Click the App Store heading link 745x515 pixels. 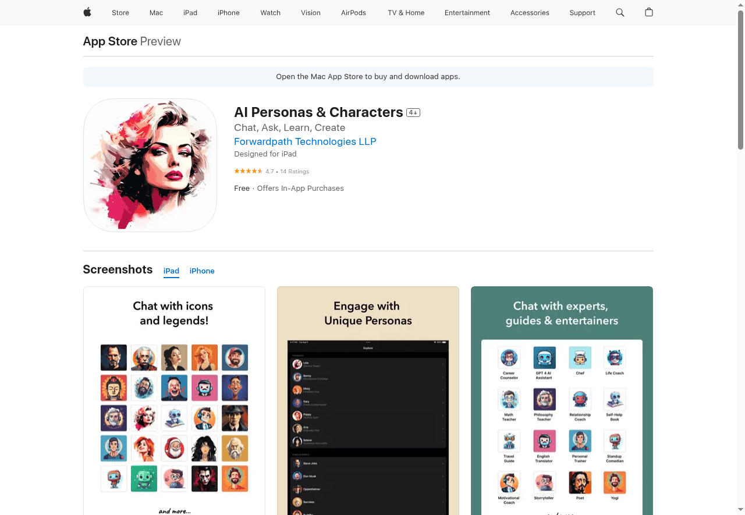[110, 41]
